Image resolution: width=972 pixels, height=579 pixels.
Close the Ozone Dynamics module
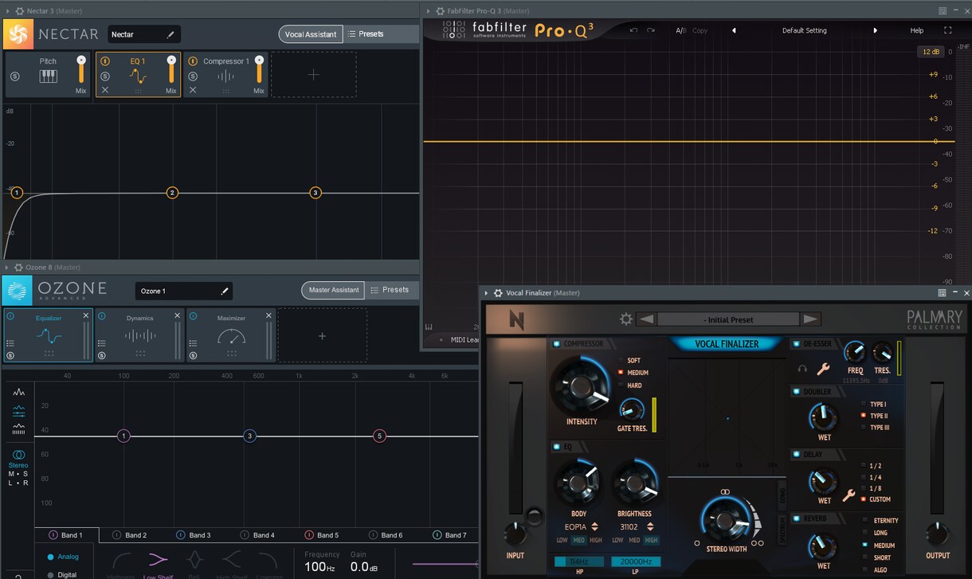click(178, 316)
